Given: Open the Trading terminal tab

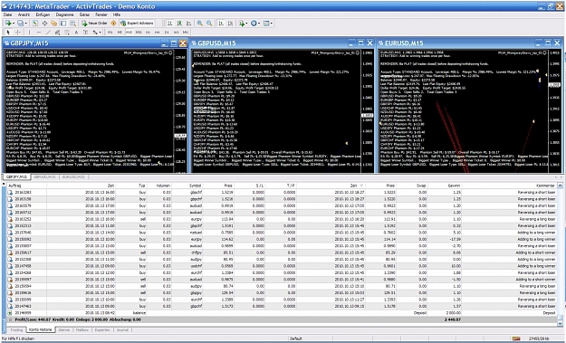Looking at the screenshot, I should [16, 329].
